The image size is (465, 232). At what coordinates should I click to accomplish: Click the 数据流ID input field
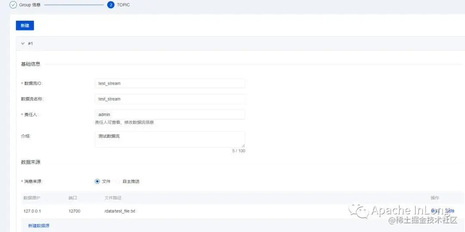(170, 83)
